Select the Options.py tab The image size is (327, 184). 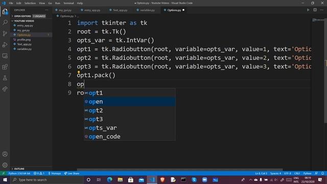pyautogui.click(x=174, y=10)
